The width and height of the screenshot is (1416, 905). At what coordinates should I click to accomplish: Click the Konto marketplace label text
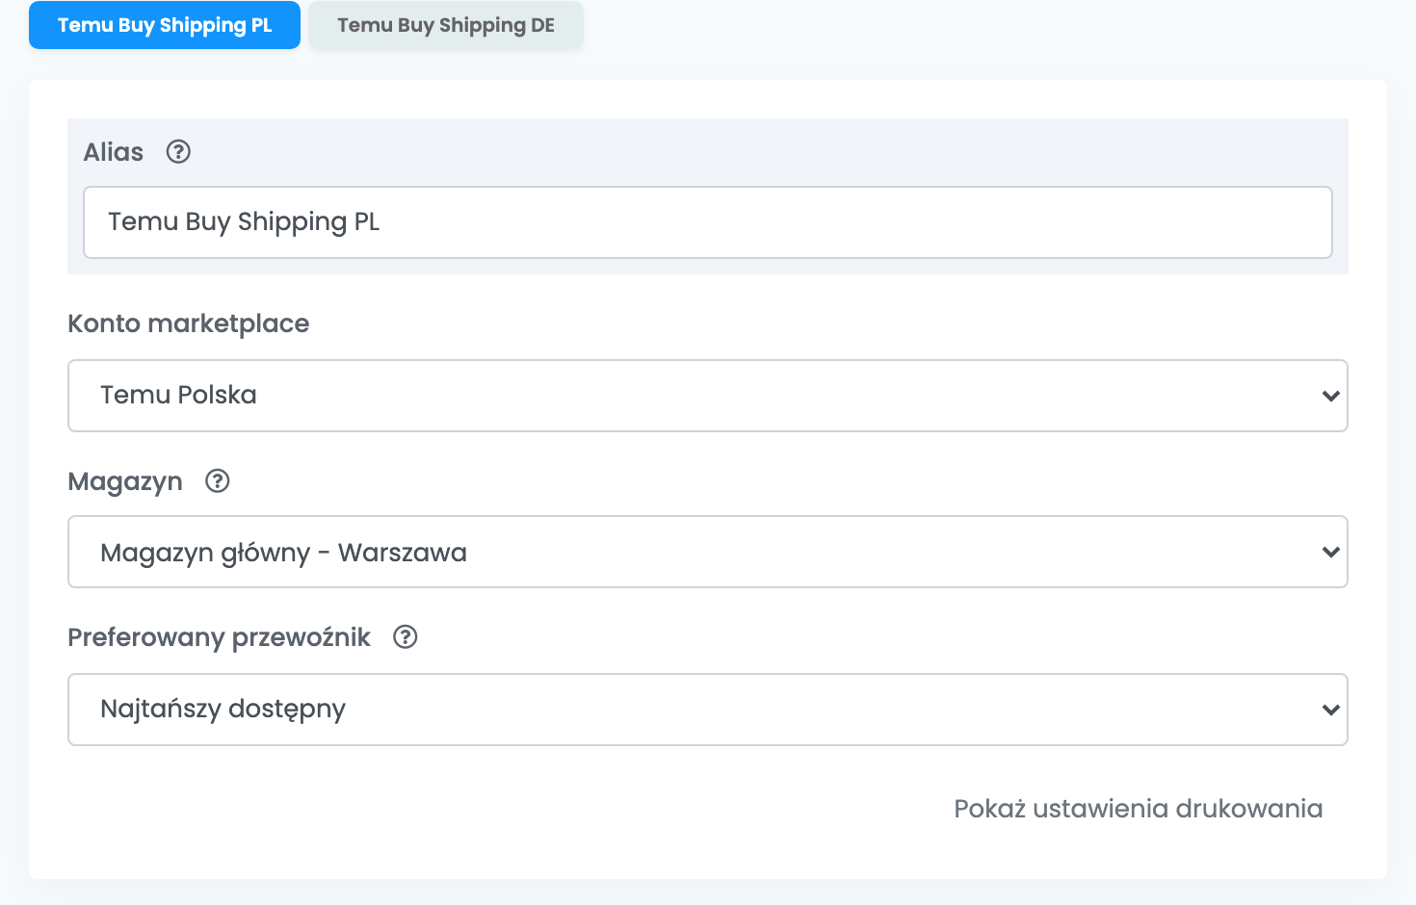click(x=189, y=323)
